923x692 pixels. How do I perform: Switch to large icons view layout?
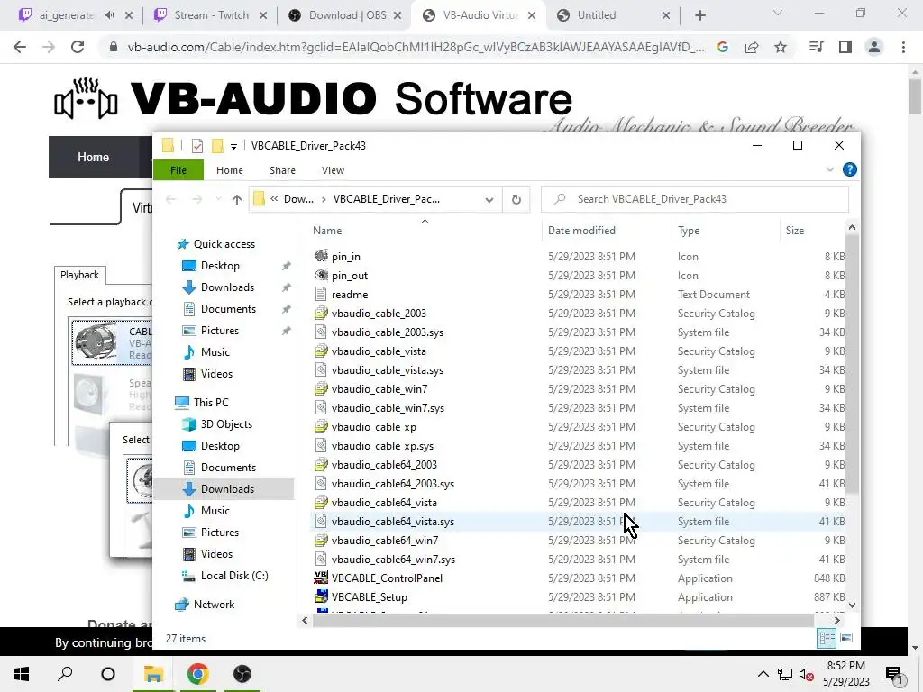pyautogui.click(x=846, y=638)
